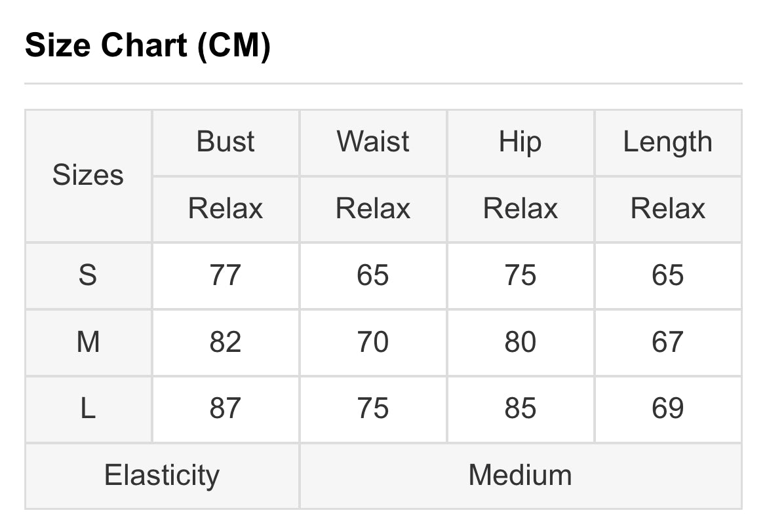The width and height of the screenshot is (767, 521).
Task: Click the Bust column header
Action: (x=226, y=142)
